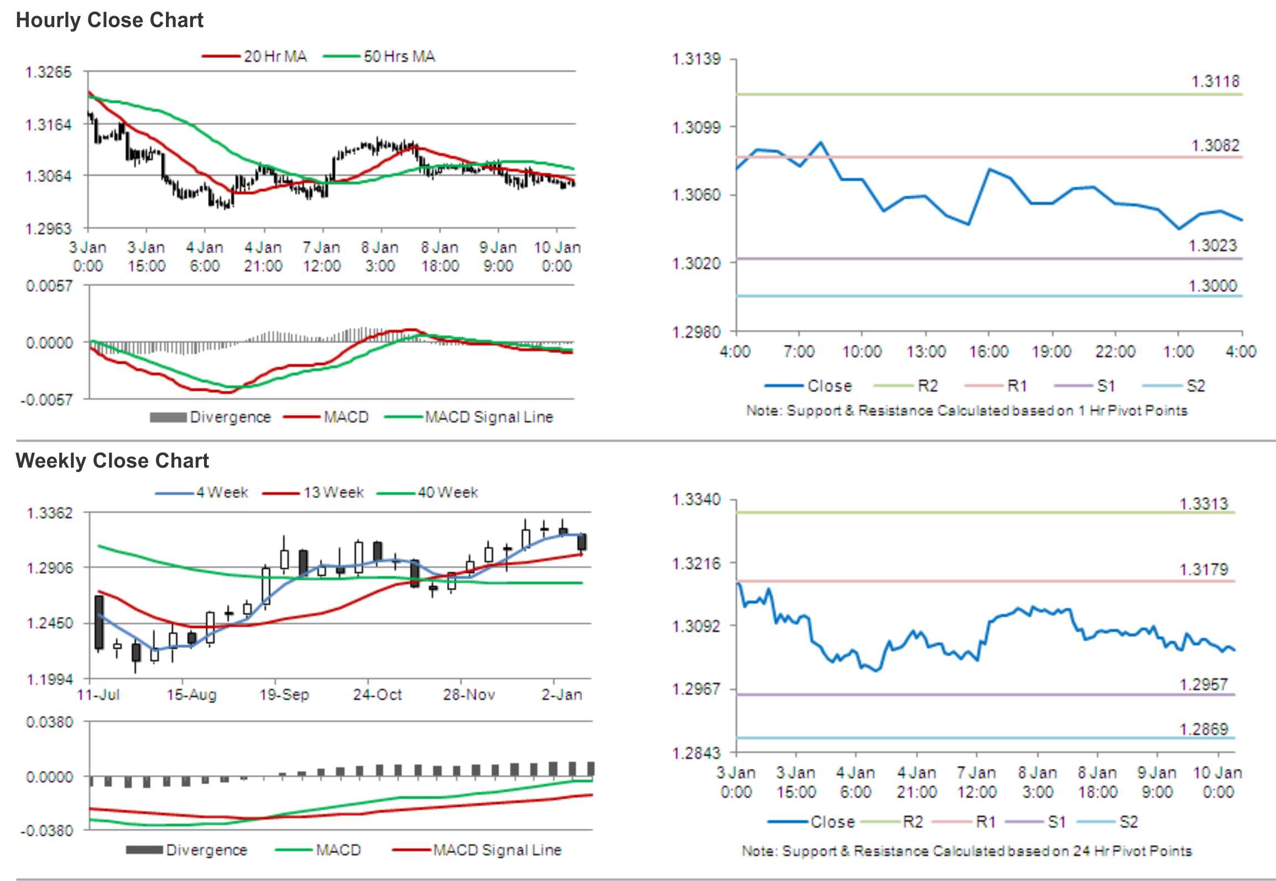1276x881 pixels.
Task: Click the -0.0380 weekly MACD axis value
Action: 46,831
